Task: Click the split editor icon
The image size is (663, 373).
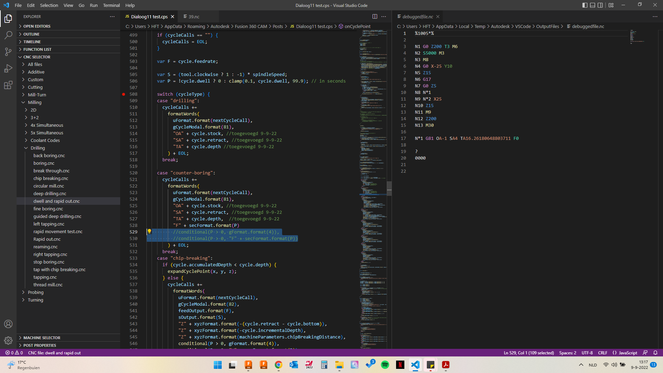Action: pyautogui.click(x=375, y=16)
